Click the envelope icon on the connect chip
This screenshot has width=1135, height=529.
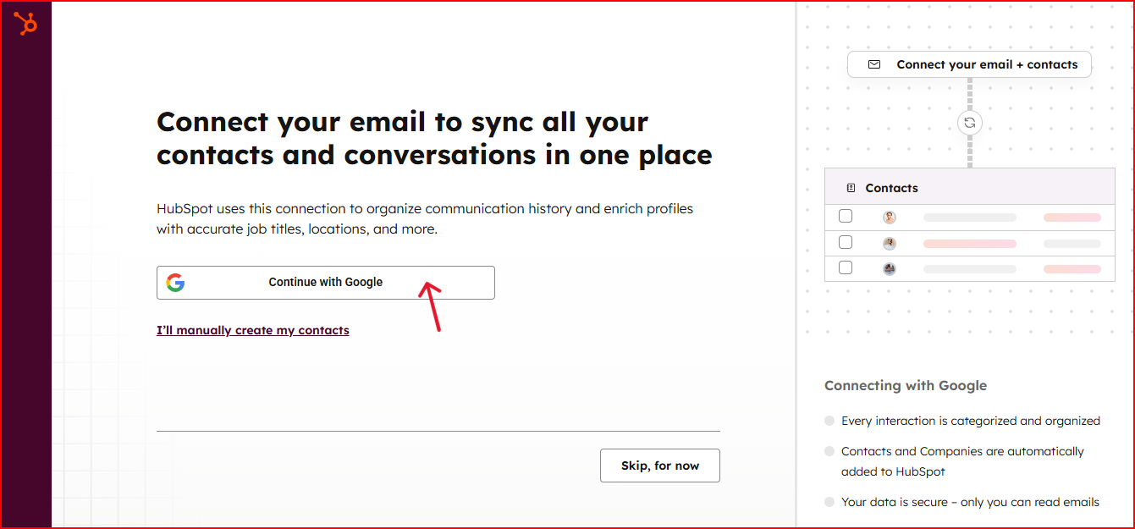tap(873, 64)
